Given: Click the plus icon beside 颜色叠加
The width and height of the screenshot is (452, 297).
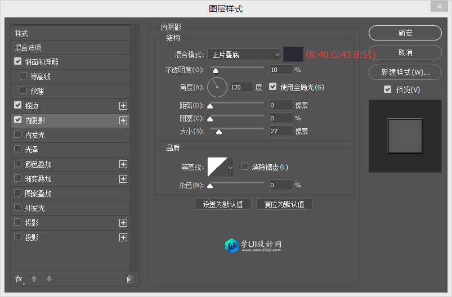Looking at the screenshot, I should 123,164.
